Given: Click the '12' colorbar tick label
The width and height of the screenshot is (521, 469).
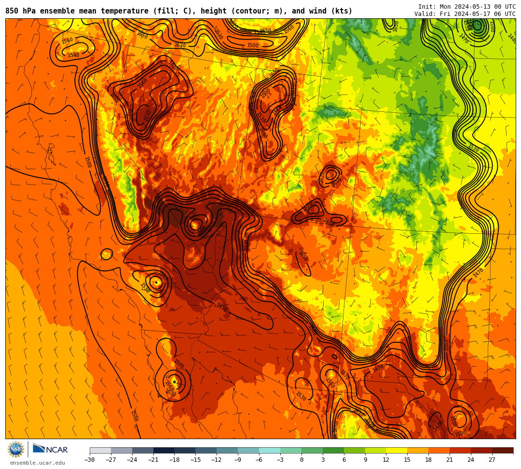Looking at the screenshot, I should tap(386, 460).
